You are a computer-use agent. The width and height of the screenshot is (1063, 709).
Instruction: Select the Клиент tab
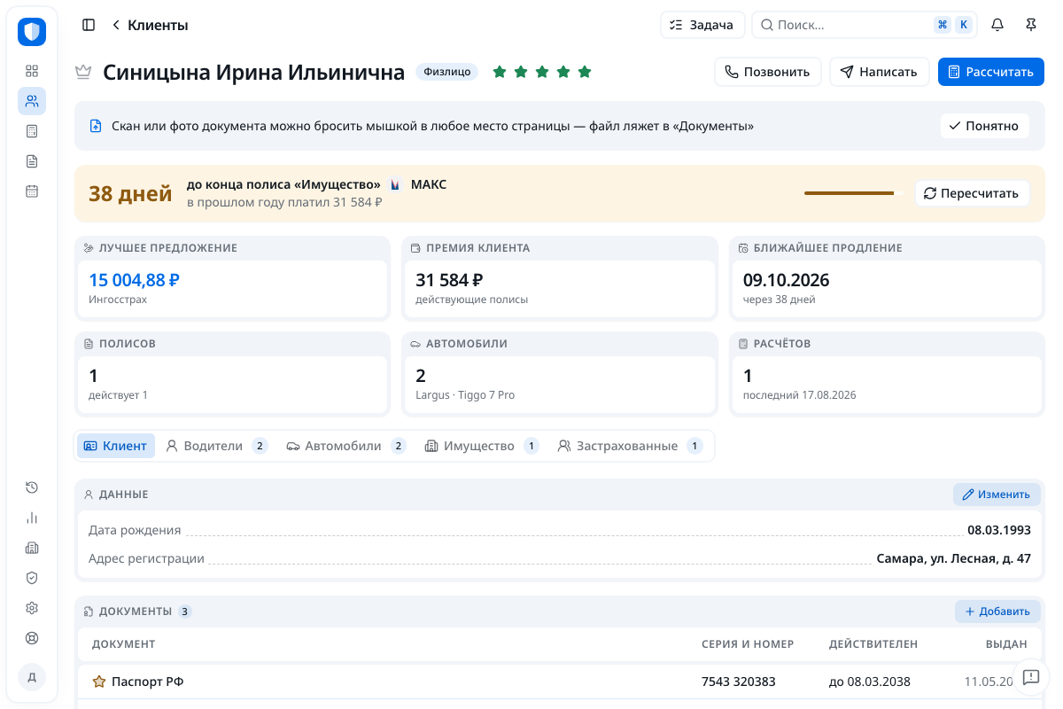[116, 446]
